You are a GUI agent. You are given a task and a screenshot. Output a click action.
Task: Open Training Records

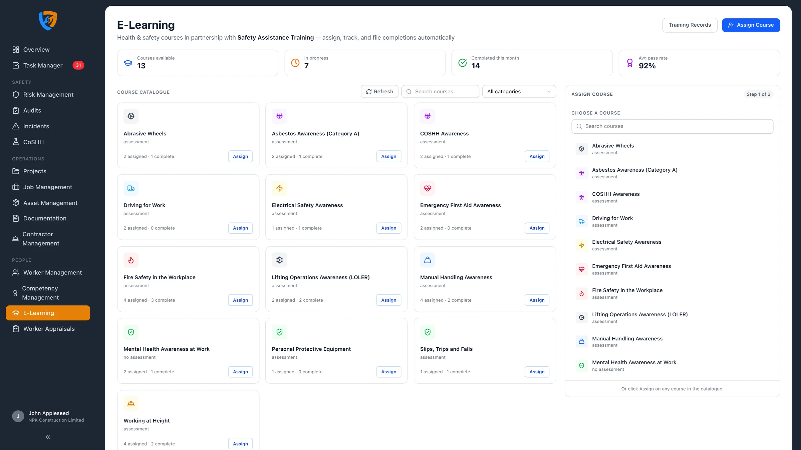[690, 25]
